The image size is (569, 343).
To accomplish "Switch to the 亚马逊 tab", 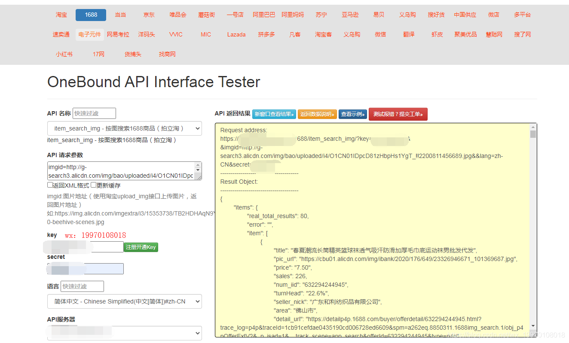I will tap(350, 15).
